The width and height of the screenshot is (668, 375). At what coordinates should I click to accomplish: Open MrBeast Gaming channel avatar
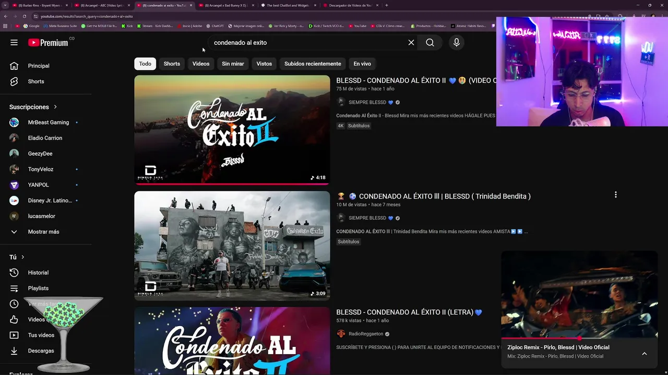click(x=14, y=122)
